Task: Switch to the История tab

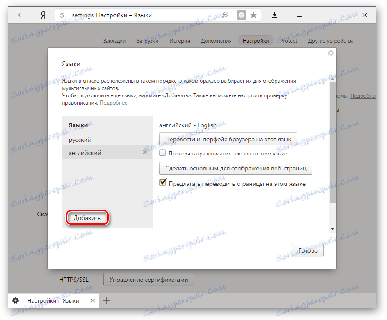Action: [180, 41]
